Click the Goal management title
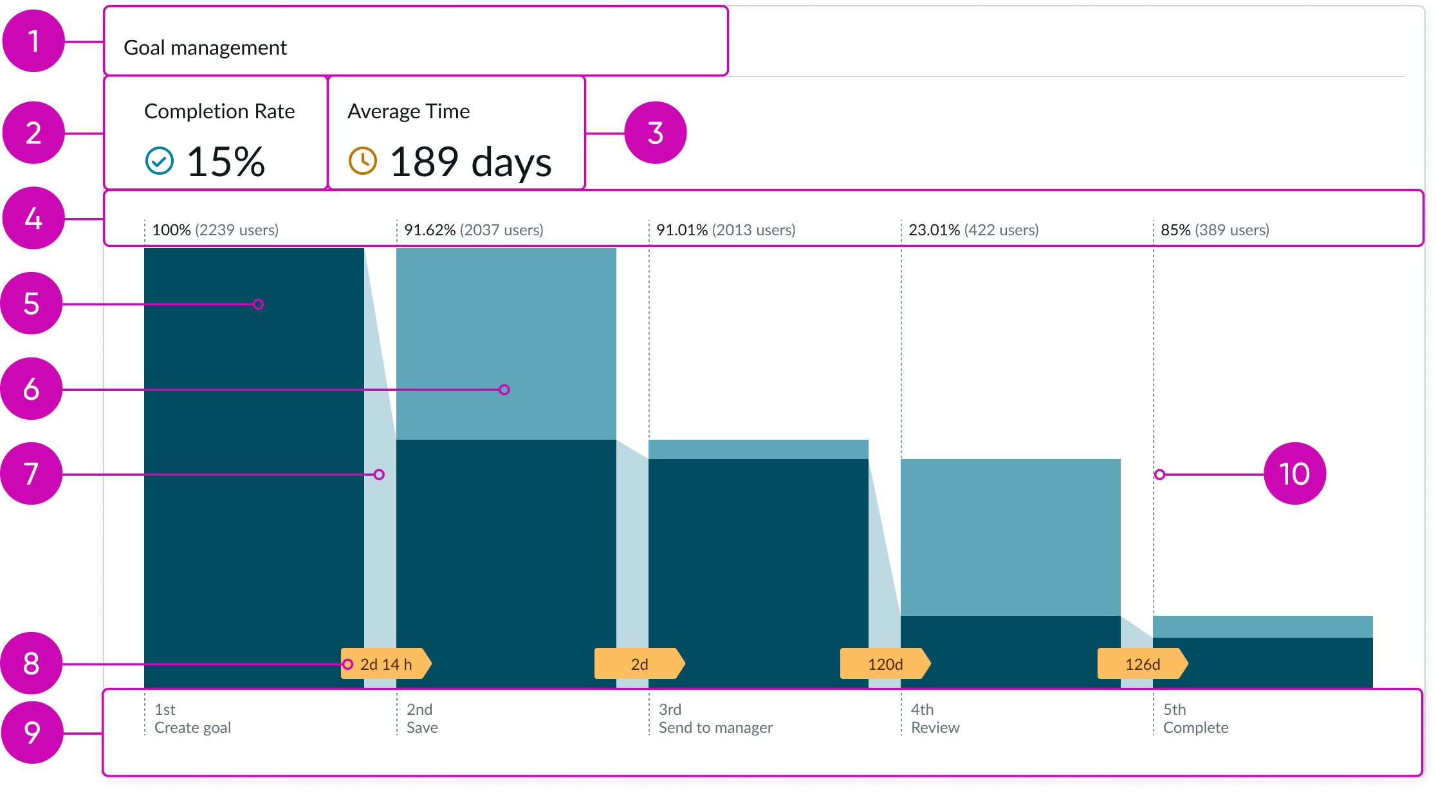Viewport: 1436px width, 792px height. (205, 48)
